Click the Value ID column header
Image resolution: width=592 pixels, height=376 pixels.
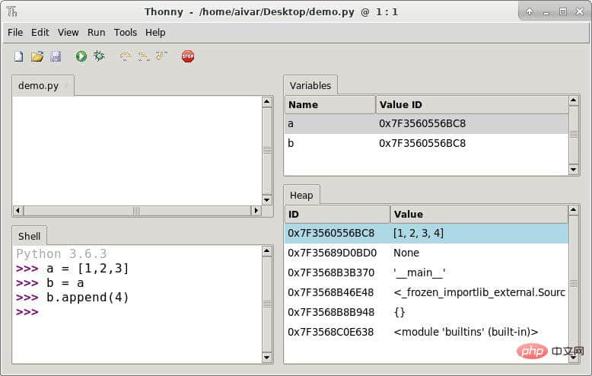click(x=472, y=104)
